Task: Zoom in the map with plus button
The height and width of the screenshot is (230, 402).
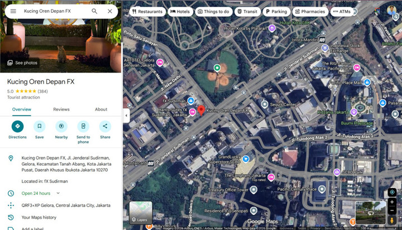Action: pyautogui.click(x=392, y=202)
